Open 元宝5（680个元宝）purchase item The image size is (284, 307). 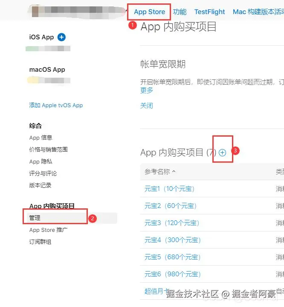click(x=173, y=257)
